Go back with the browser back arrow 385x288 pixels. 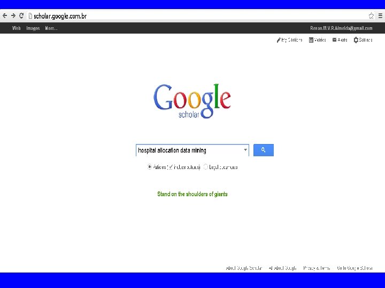(x=5, y=15)
